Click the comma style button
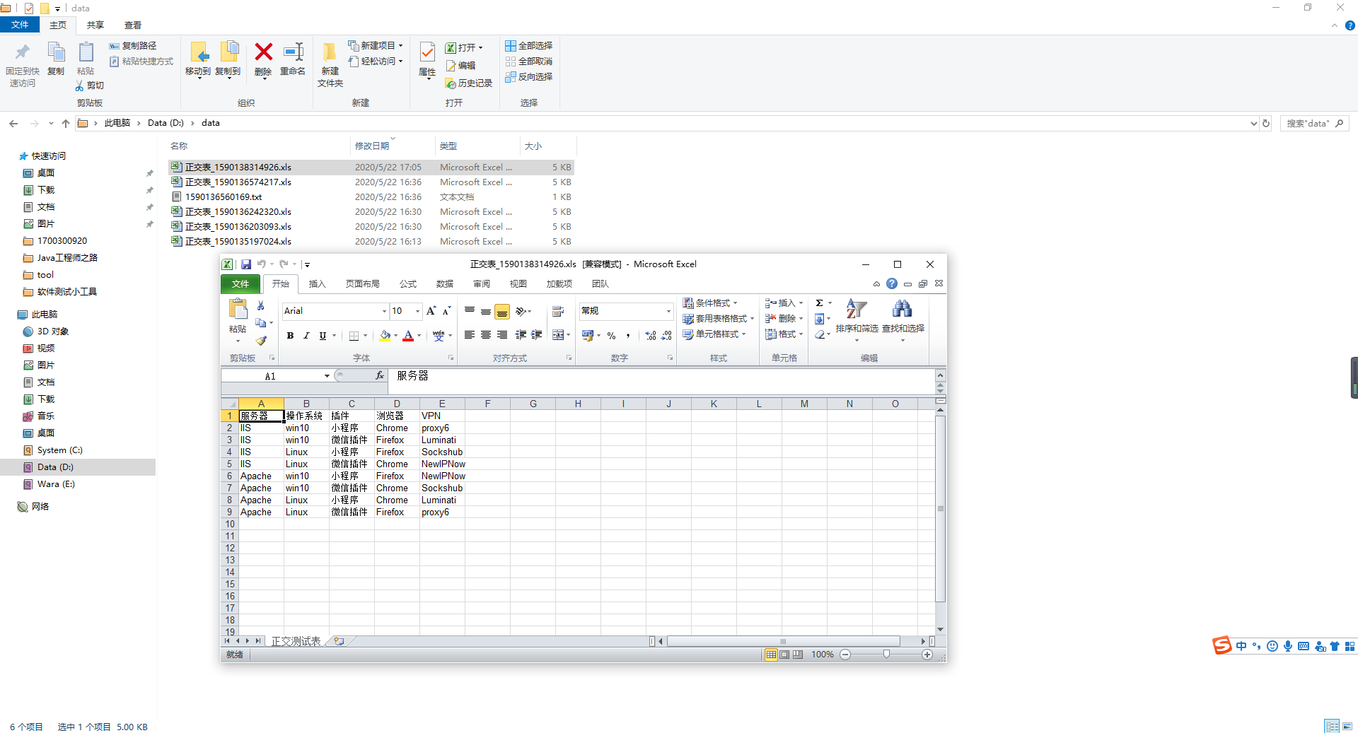Screen dimensions: 1358x733 coord(627,336)
